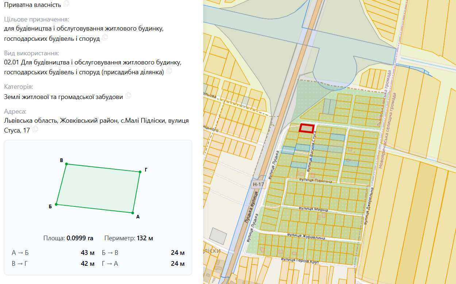Click the вулиця Журавлина street label
456x284 pixels.
[306, 237]
